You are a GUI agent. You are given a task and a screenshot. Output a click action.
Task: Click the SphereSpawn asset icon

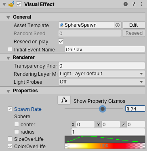[62, 25]
